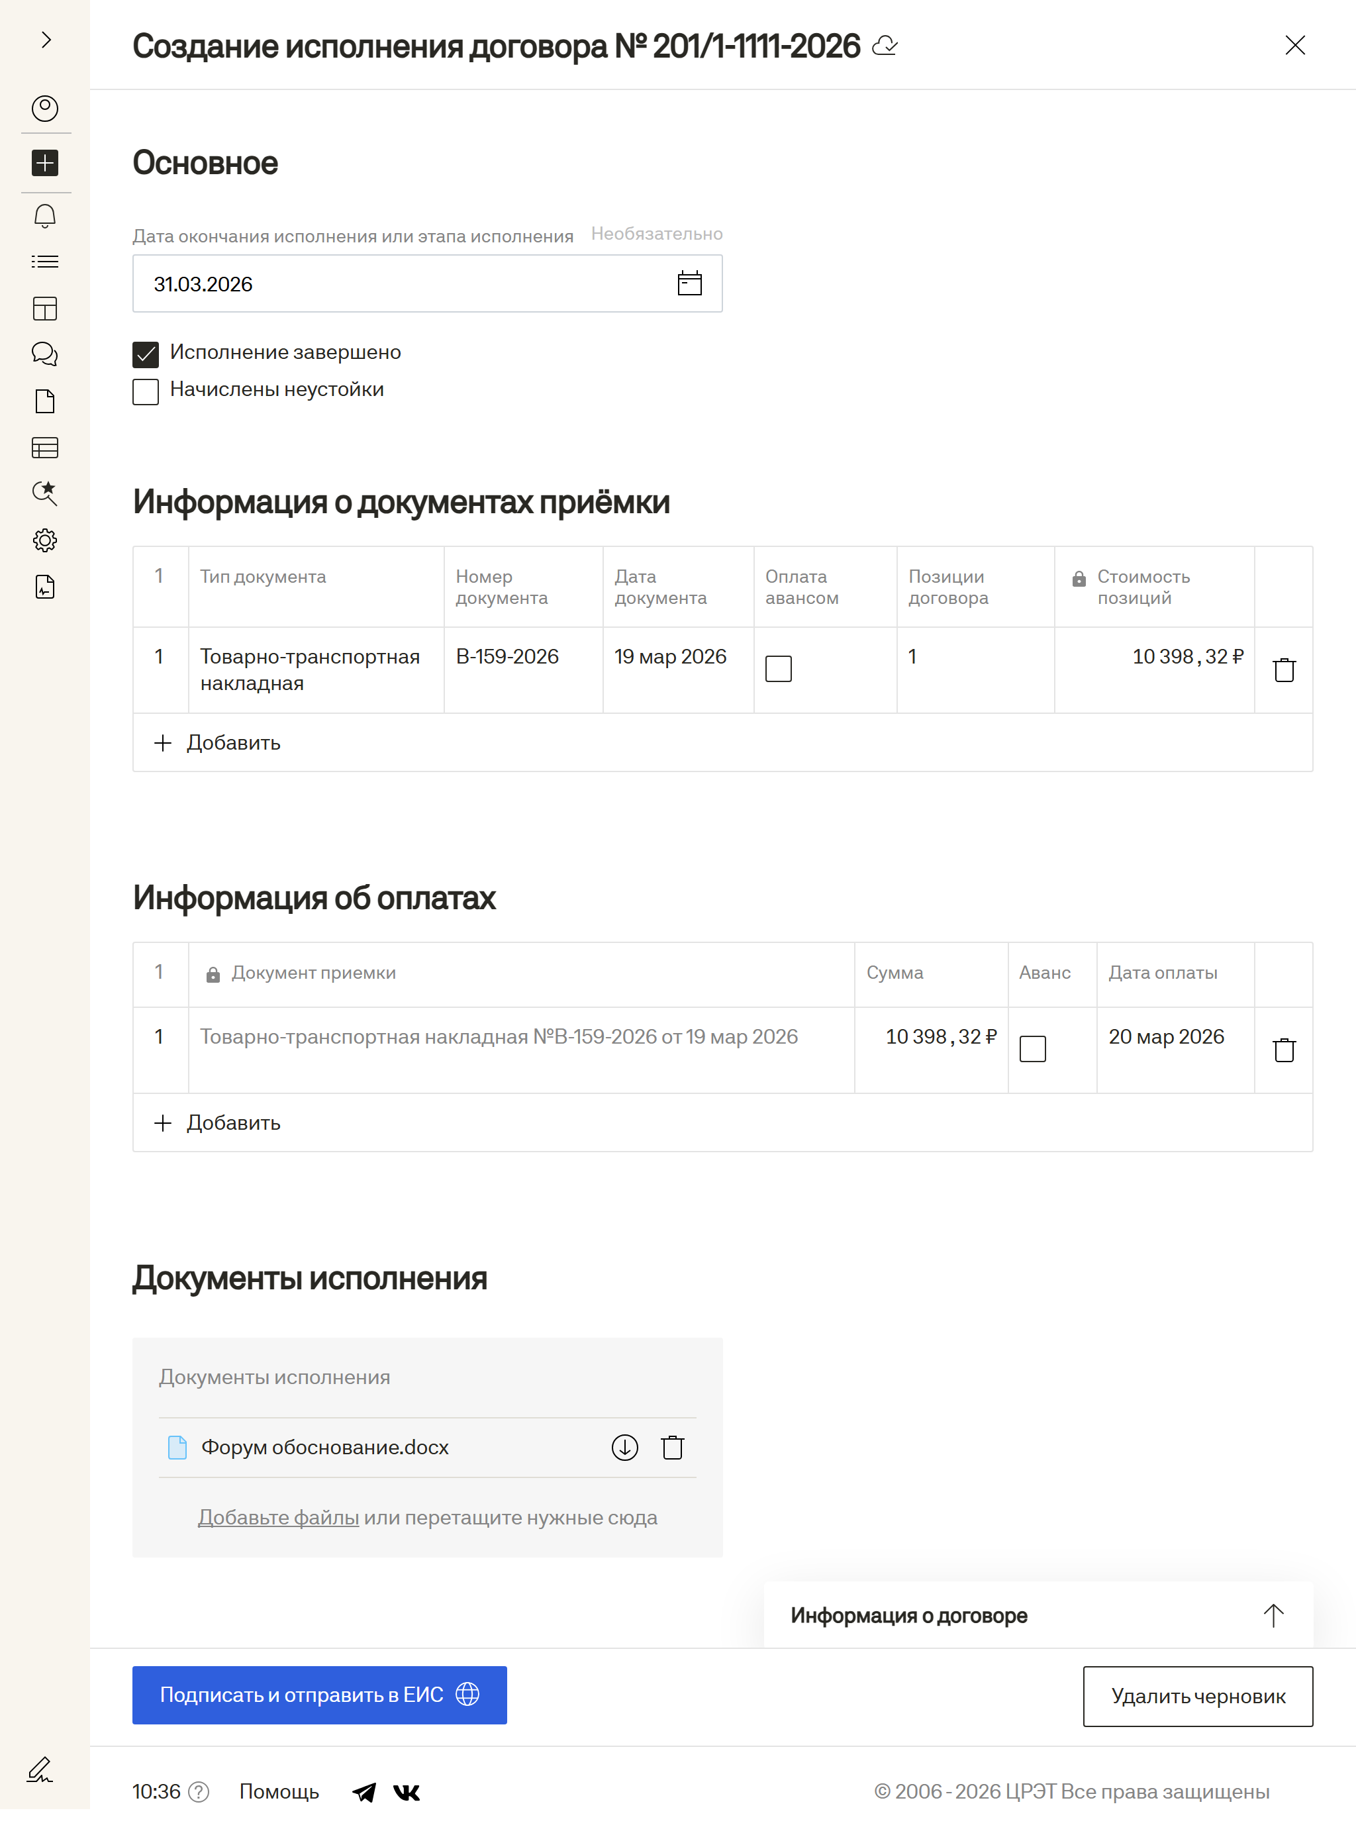This screenshot has height=1837, width=1356.
Task: Uncheck Исполнение завершено checkbox
Action: pyautogui.click(x=146, y=354)
